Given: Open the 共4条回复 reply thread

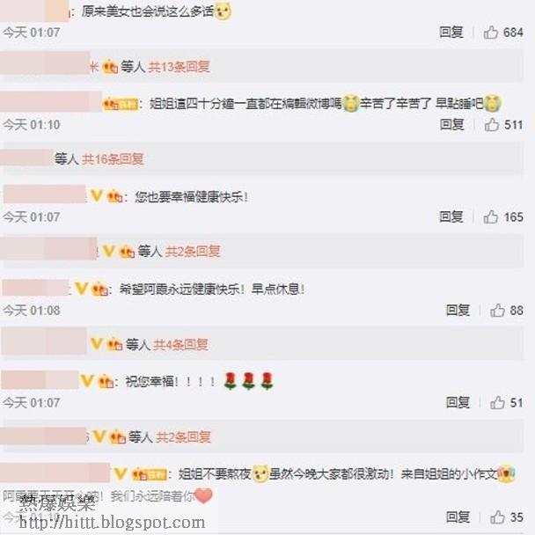Looking at the screenshot, I should pos(180,345).
